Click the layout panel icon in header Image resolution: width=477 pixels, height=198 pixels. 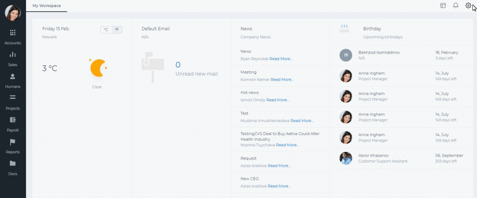click(443, 6)
